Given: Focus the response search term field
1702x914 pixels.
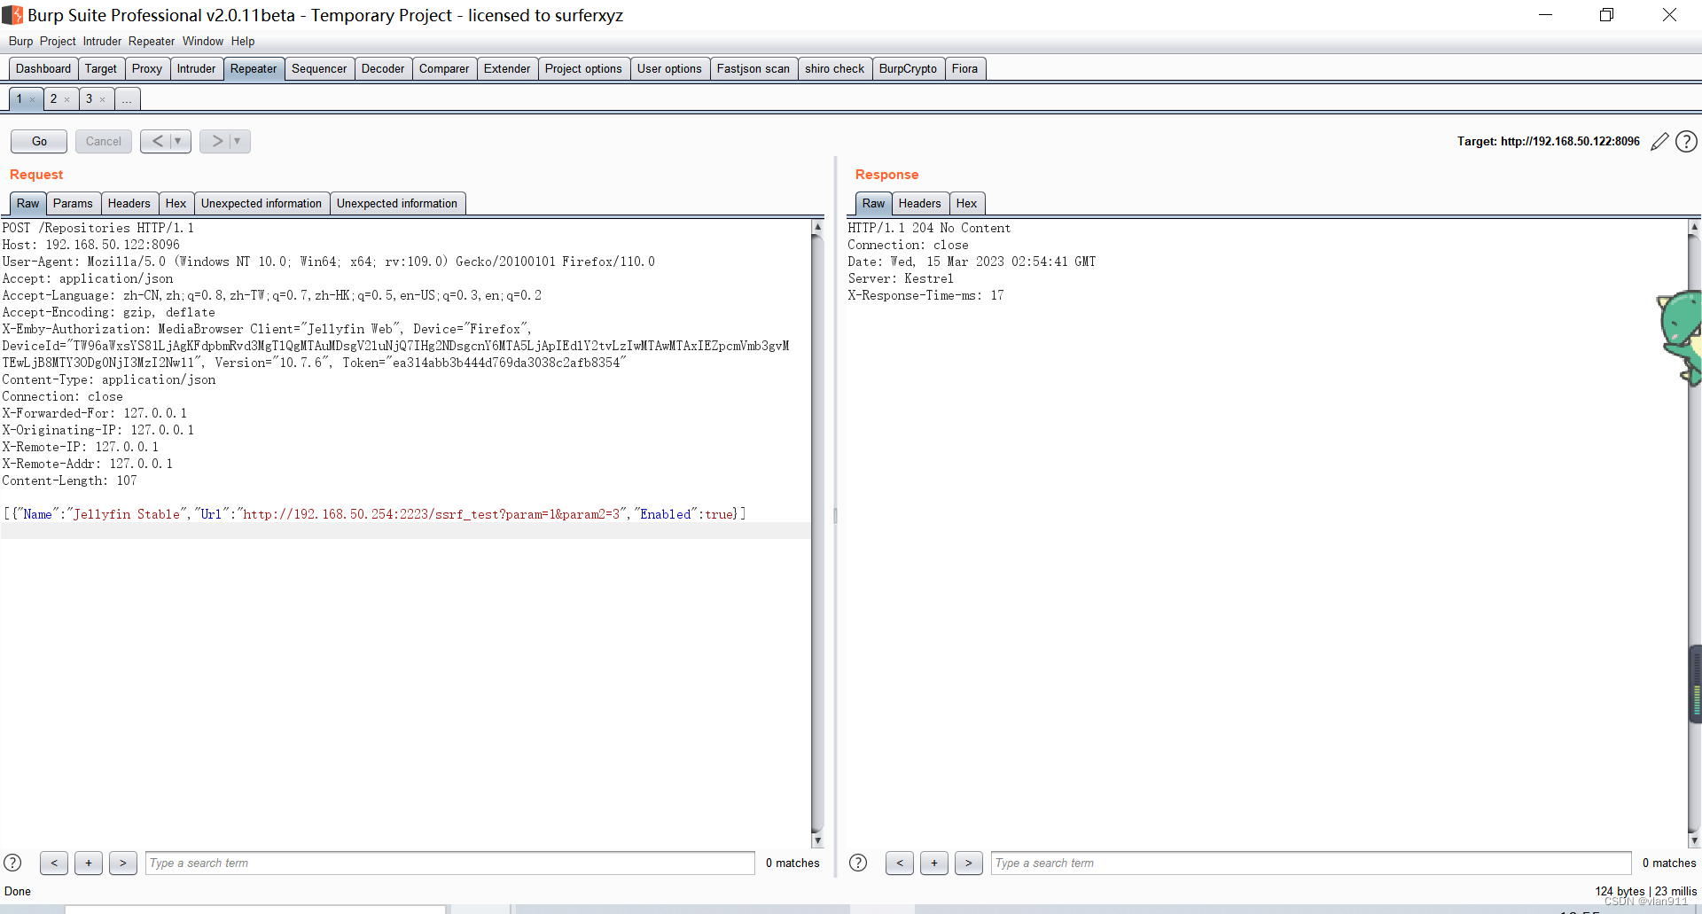Looking at the screenshot, I should click(x=1311, y=863).
